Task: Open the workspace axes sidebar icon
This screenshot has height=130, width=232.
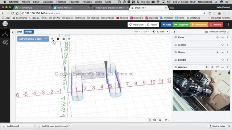Action: point(5,34)
